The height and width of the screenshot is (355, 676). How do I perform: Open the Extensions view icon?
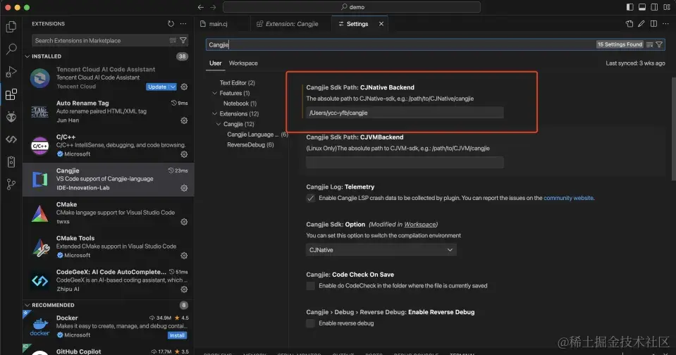(11, 94)
